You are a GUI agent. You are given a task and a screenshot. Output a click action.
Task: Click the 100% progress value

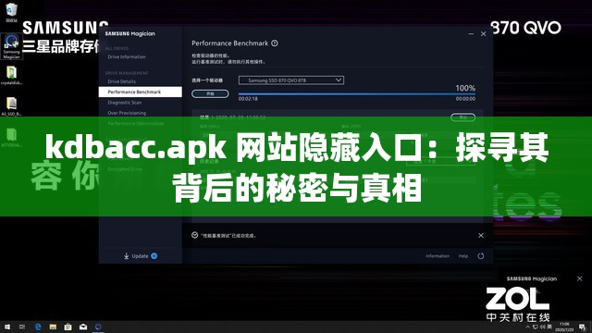465,89
